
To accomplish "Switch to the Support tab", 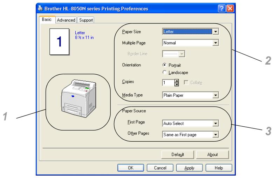I will click(86, 20).
